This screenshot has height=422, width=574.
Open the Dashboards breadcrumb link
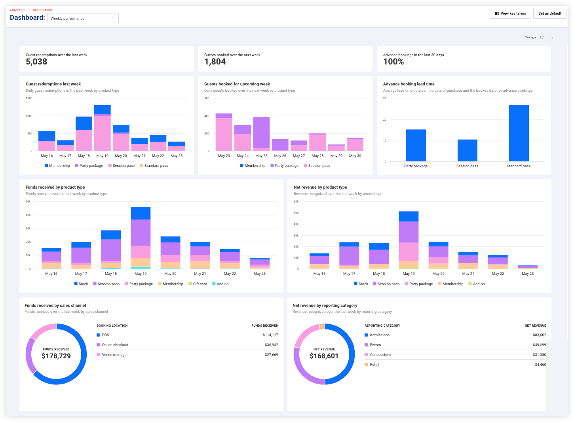click(42, 10)
